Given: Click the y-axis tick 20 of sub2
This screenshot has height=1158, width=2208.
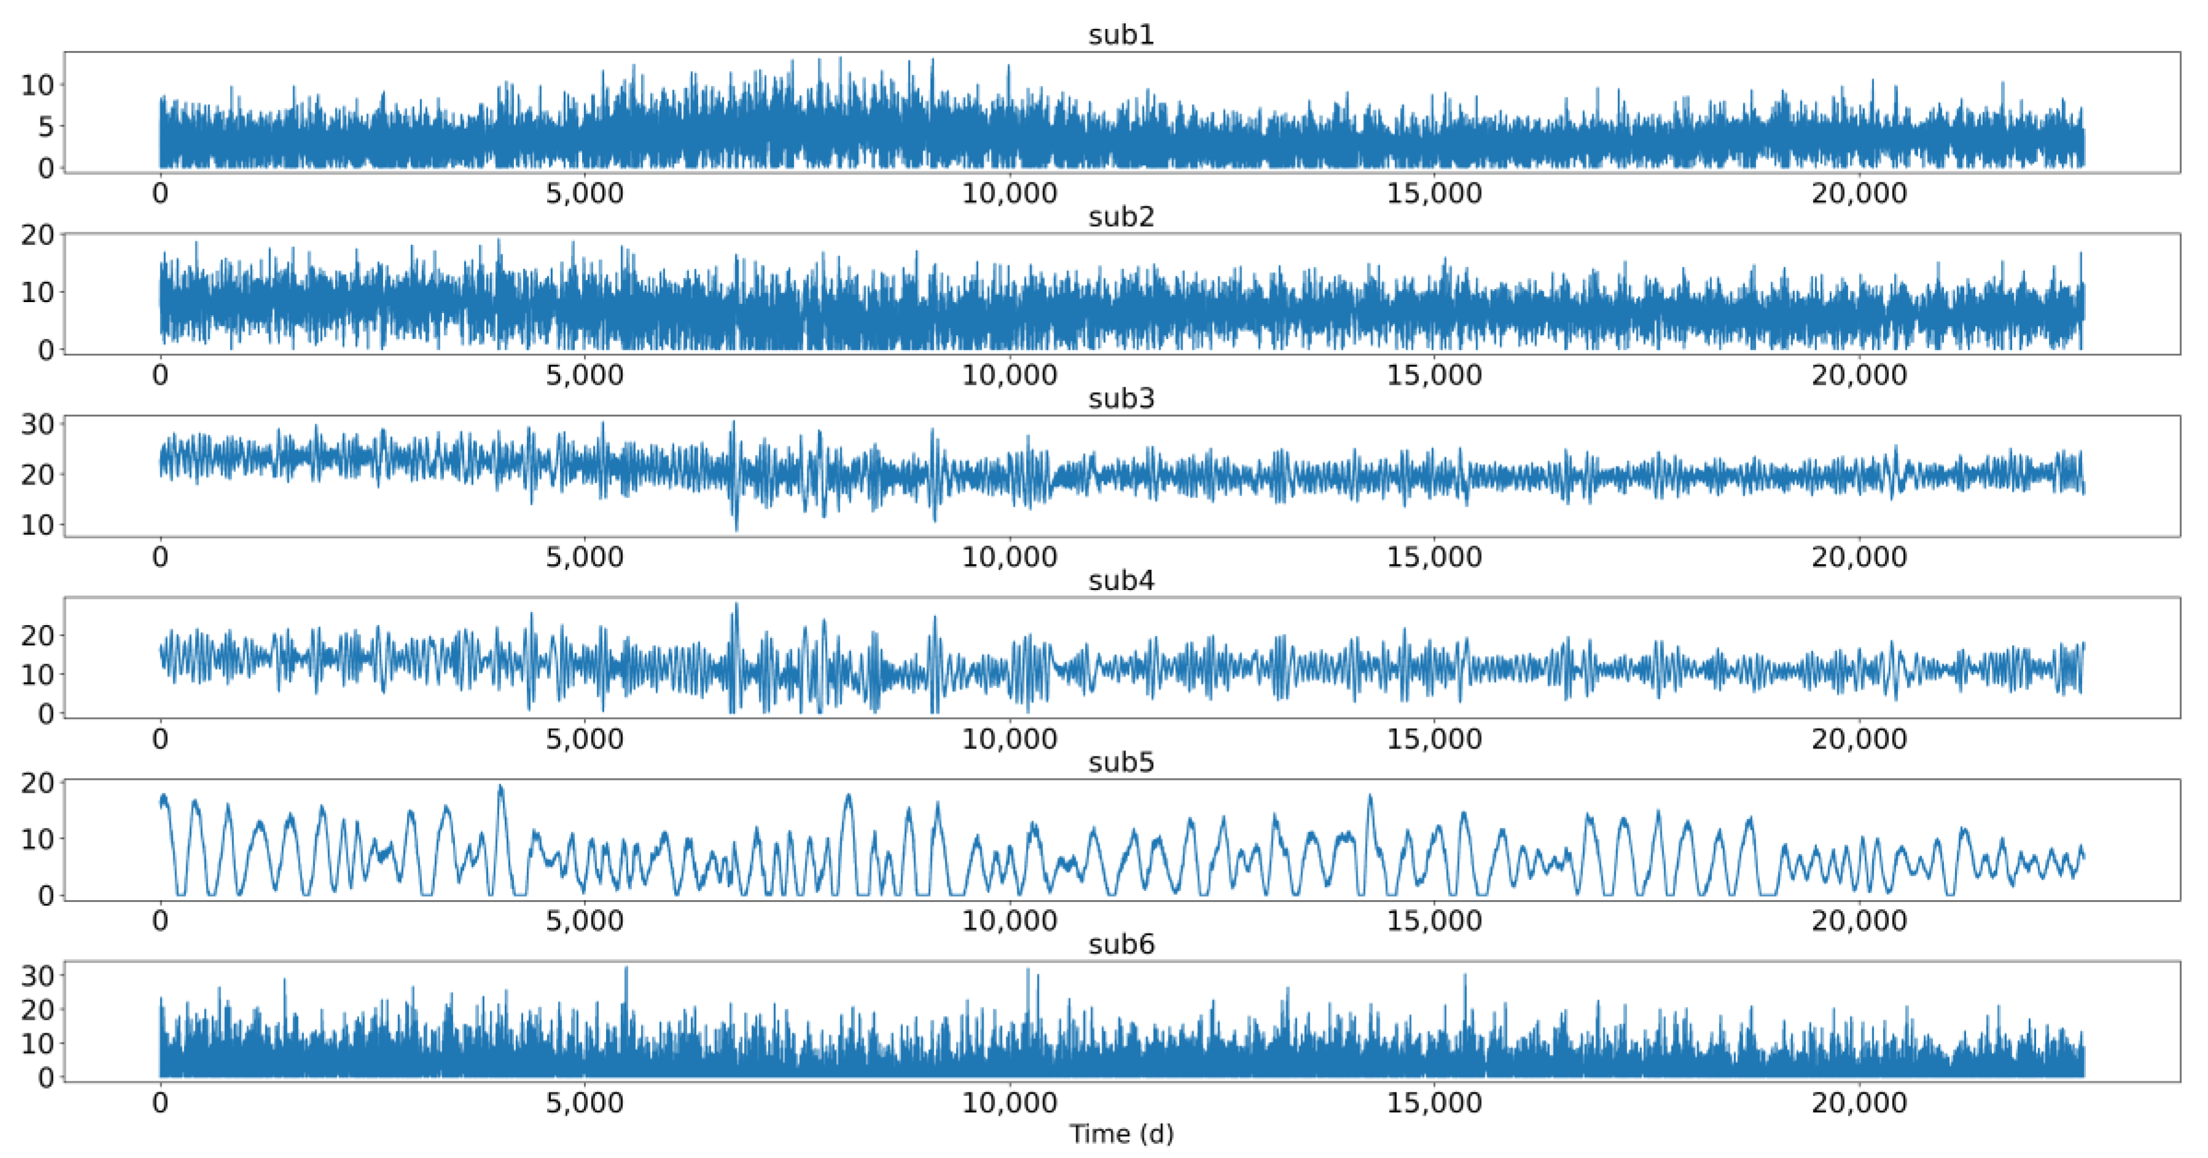Looking at the screenshot, I should (37, 235).
